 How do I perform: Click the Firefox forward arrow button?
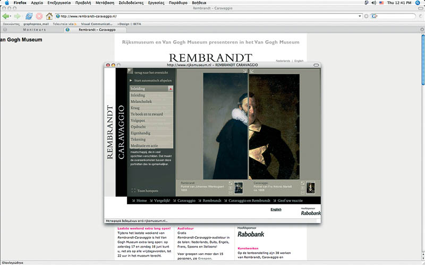(17, 16)
